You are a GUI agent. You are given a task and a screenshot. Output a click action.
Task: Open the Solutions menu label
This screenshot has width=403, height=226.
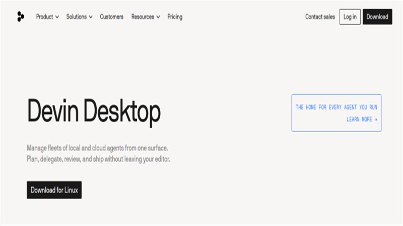77,17
